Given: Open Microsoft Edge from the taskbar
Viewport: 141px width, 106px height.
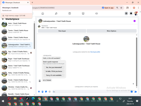Looking at the screenshot, I should coord(33,99).
